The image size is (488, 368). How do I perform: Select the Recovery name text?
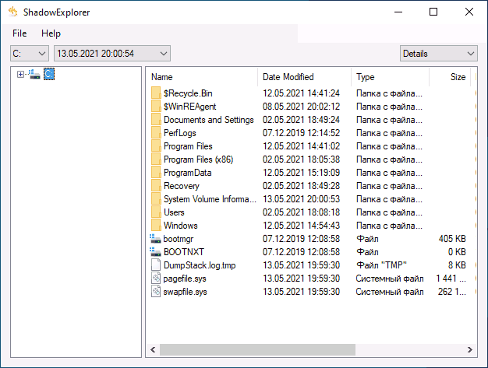click(182, 186)
